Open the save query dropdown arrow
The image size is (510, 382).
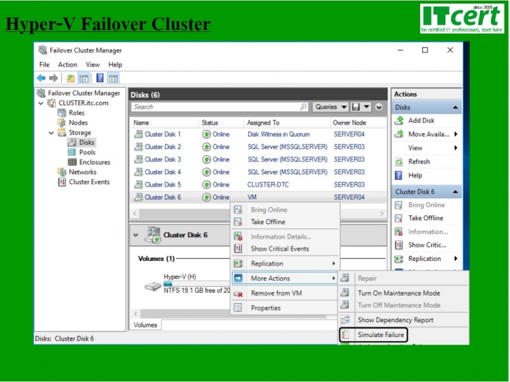pyautogui.click(x=367, y=107)
